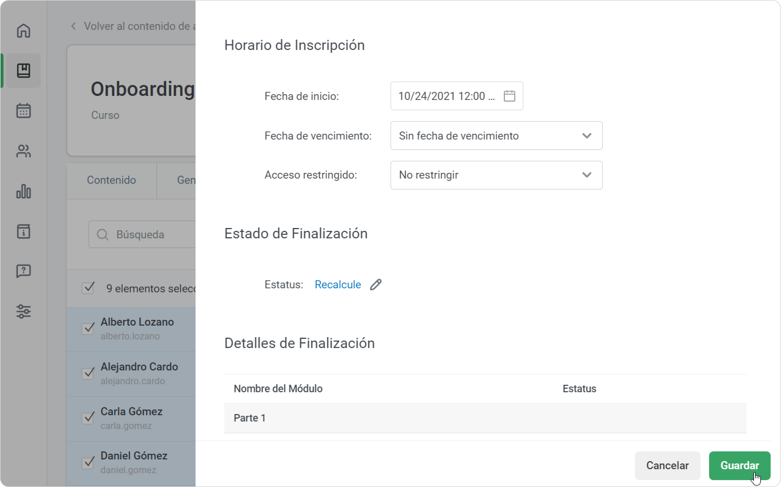781x487 pixels.
Task: Expand the Fecha de vencimiento dropdown
Action: coord(496,136)
